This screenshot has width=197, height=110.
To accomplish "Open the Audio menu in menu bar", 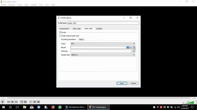I will pyautogui.click(x=19, y=5).
